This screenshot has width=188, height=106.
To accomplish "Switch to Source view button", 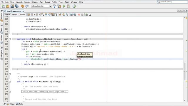I will pos(7,14).
